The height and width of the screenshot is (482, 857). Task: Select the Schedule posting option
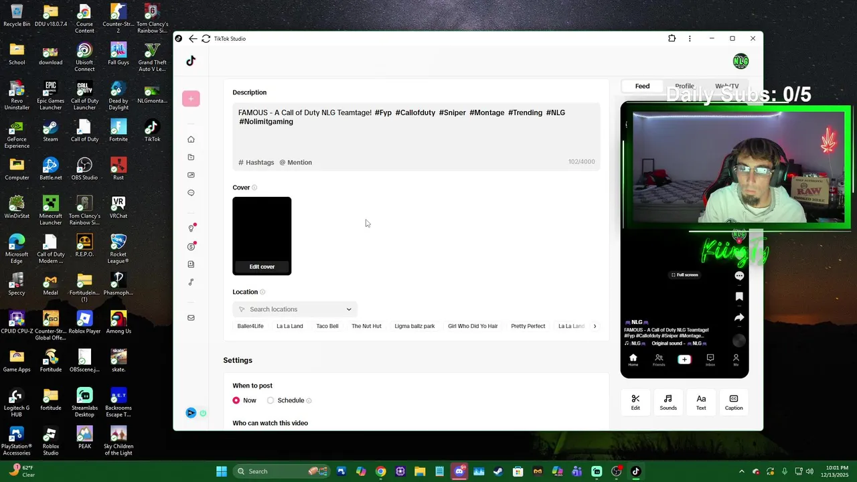pyautogui.click(x=270, y=400)
